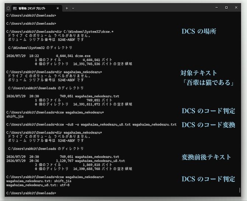Viewport: 247px width, 201px height.
Task: Click the 16,391,811,072 free space line
Action: click(x=83, y=104)
